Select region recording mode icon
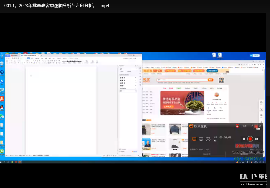 (x=201, y=139)
